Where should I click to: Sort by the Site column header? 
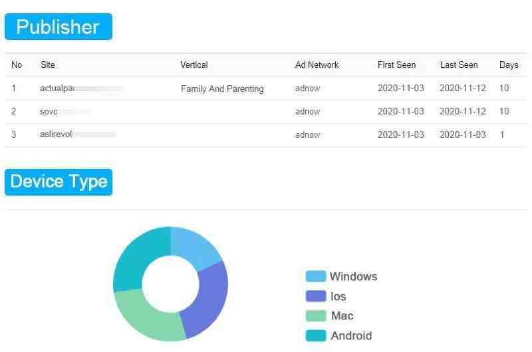tap(47, 65)
